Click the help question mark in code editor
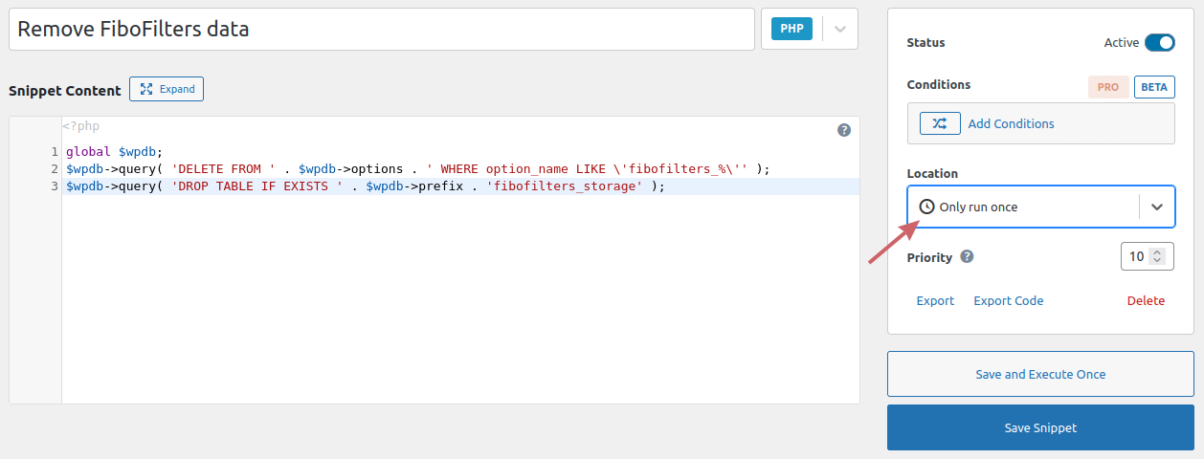The width and height of the screenshot is (1204, 459). coord(844,130)
